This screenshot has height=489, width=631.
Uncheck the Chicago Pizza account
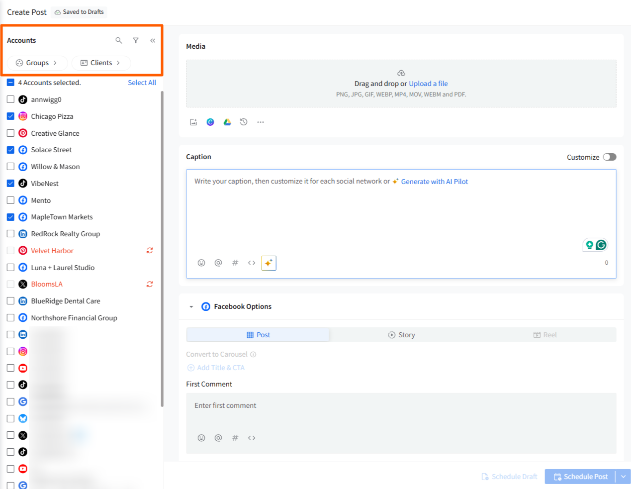[x=10, y=116]
